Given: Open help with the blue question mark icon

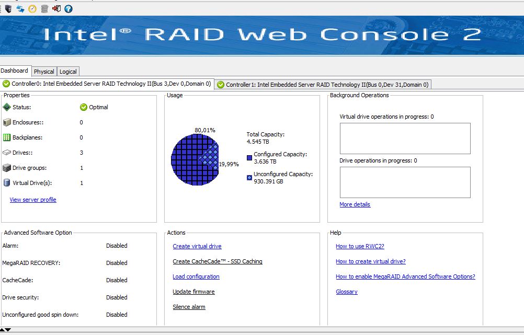Looking at the screenshot, I should click(x=69, y=9).
